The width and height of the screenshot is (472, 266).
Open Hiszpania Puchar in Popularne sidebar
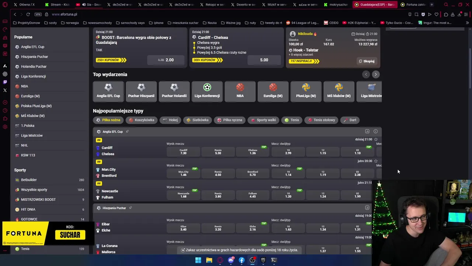point(34,57)
